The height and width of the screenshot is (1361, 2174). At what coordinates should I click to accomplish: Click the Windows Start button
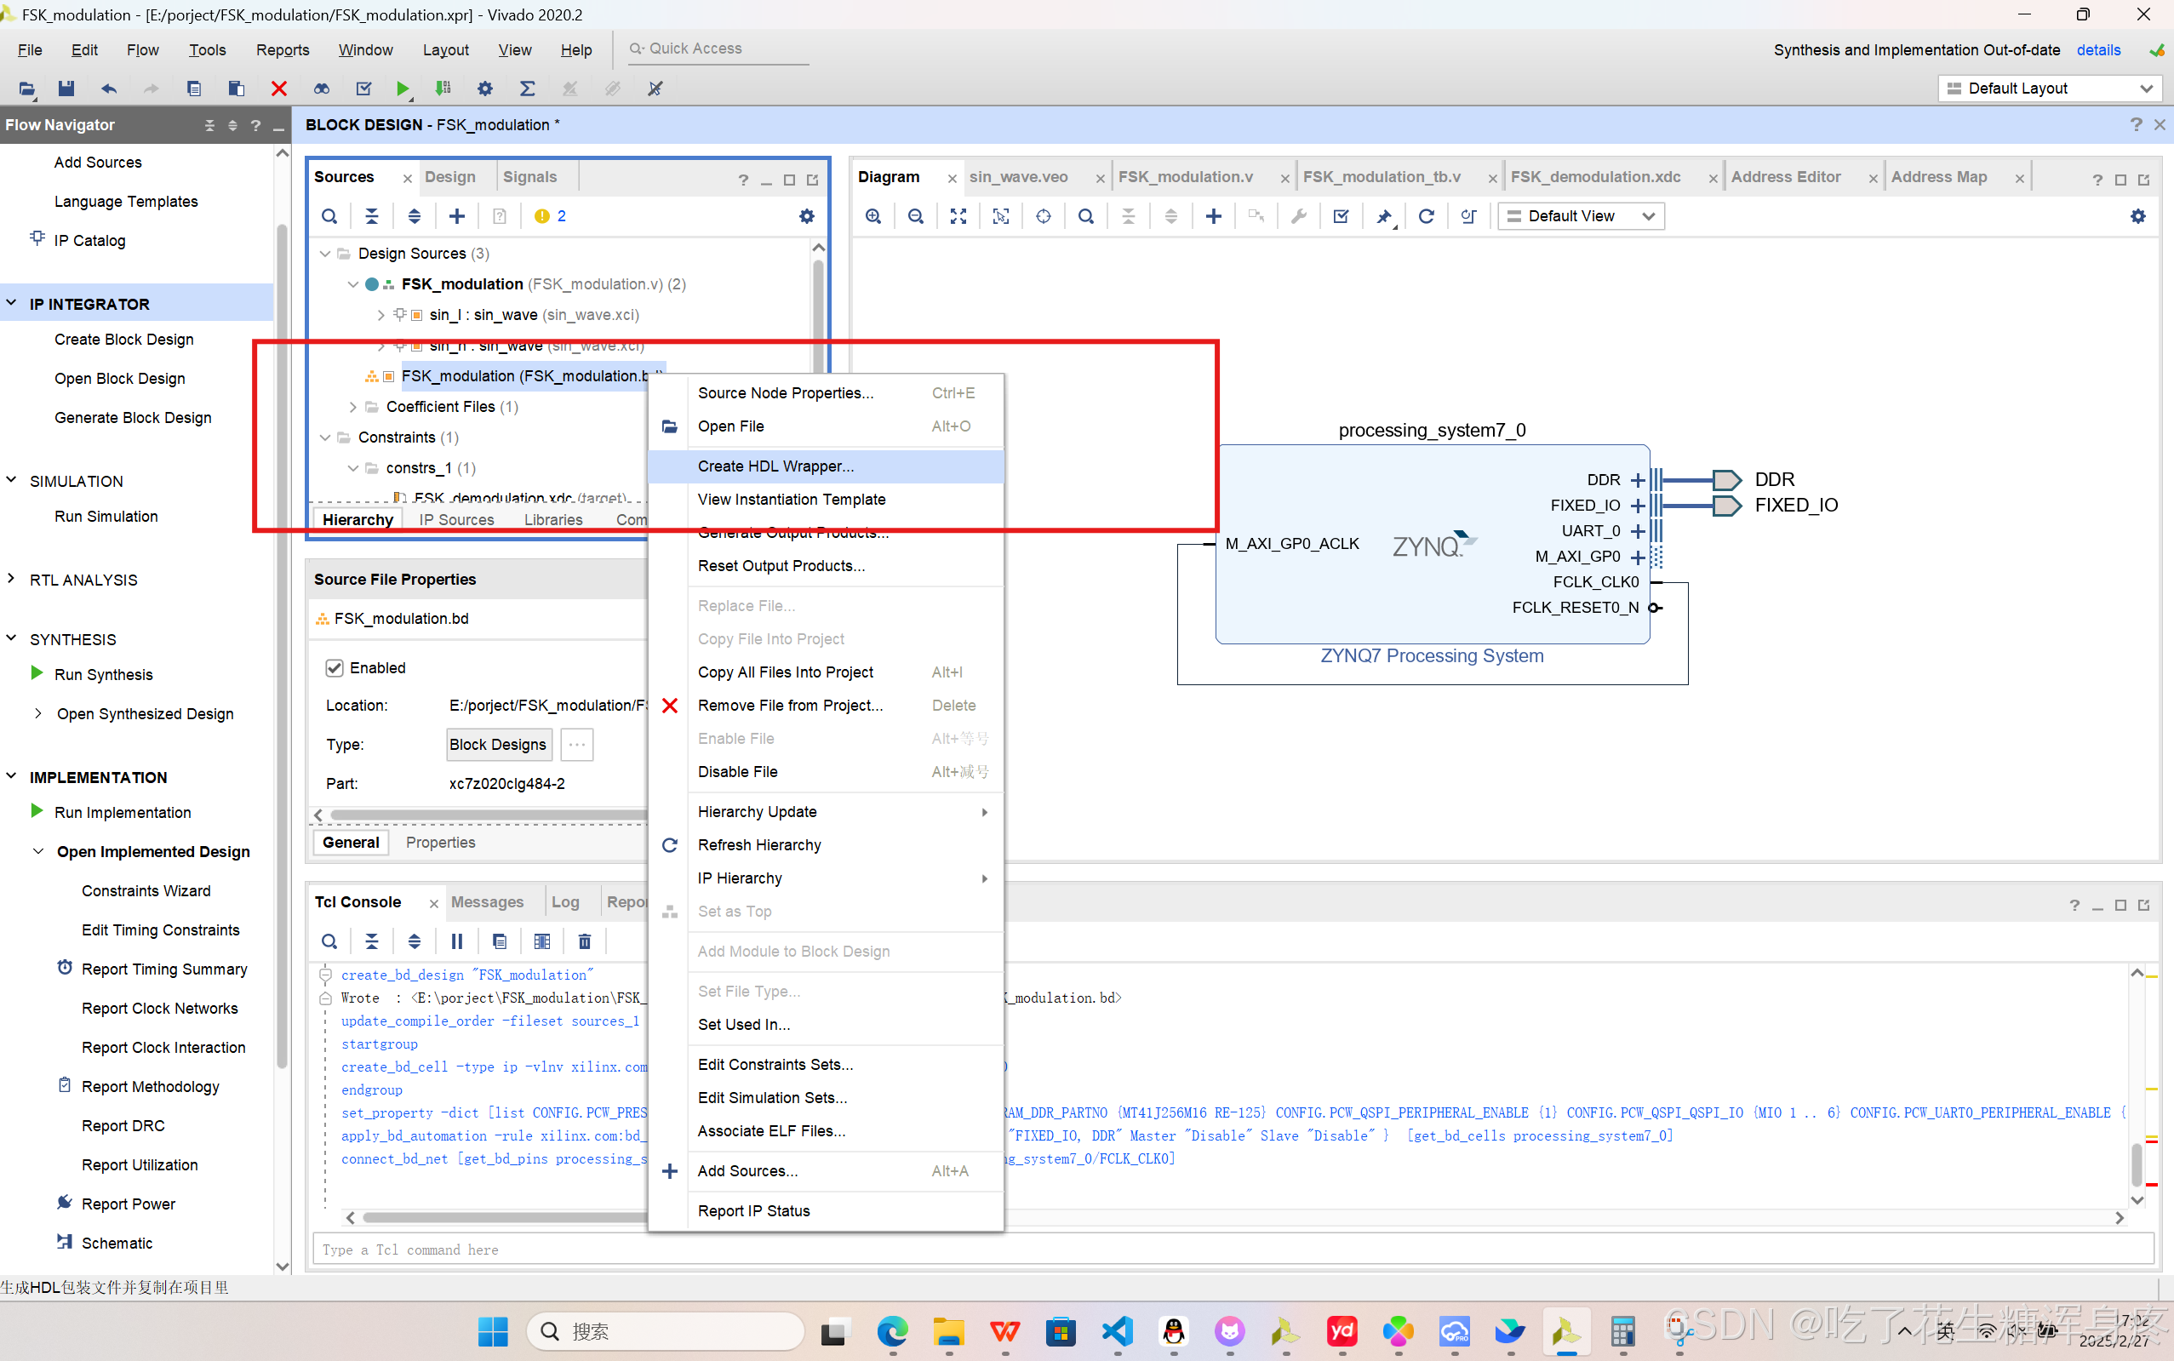coord(492,1330)
